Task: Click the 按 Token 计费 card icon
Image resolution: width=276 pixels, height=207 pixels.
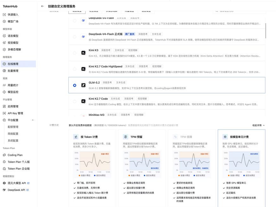Action: tap(76, 137)
